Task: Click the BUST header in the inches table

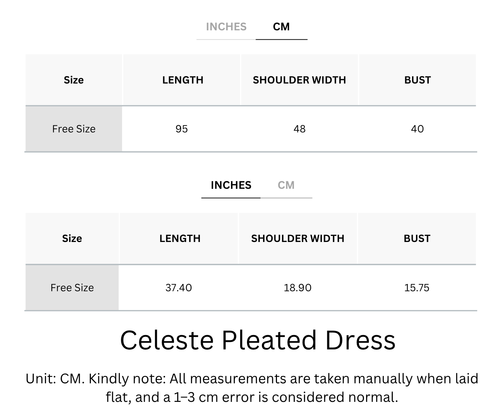Action: point(417,238)
